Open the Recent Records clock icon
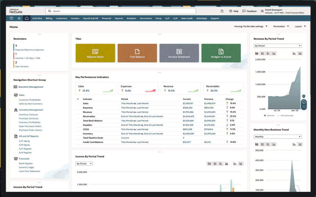316x197 pixels. [11, 18]
